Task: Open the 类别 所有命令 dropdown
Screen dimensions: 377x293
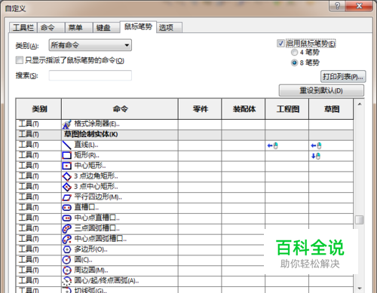Action: pos(90,45)
